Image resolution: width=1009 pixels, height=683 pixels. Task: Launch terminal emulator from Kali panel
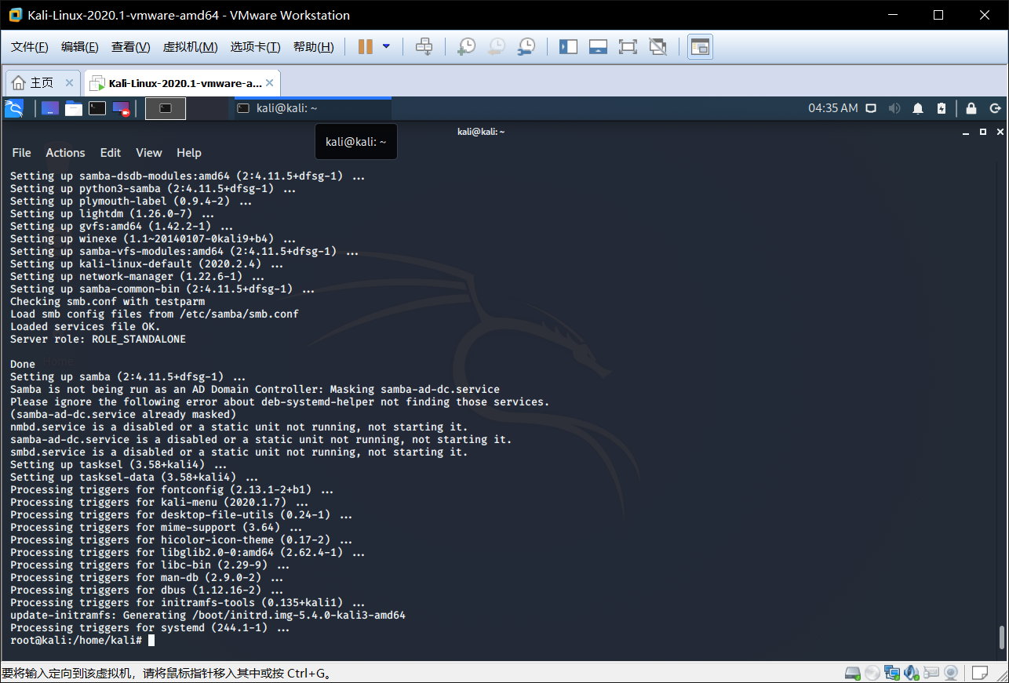click(97, 108)
